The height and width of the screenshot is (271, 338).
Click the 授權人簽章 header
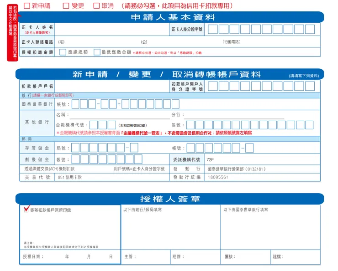[x=169, y=199]
